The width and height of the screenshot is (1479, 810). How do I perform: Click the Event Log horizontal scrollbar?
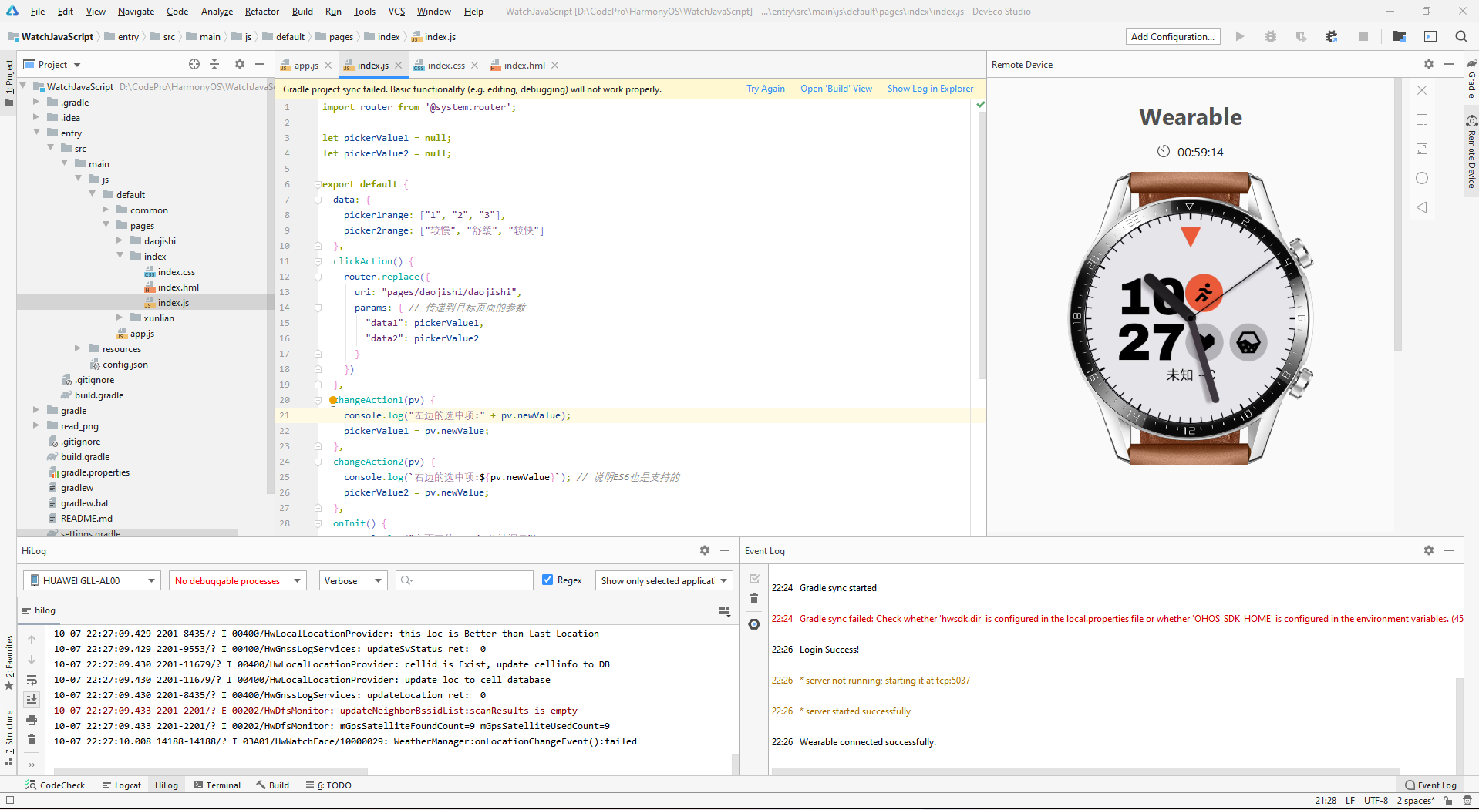click(x=1086, y=771)
